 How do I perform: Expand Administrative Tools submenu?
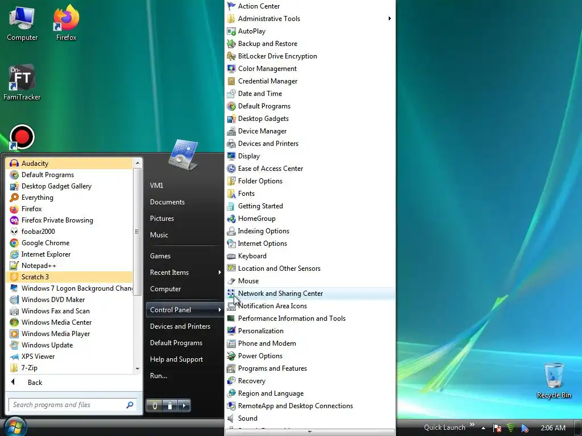point(310,19)
